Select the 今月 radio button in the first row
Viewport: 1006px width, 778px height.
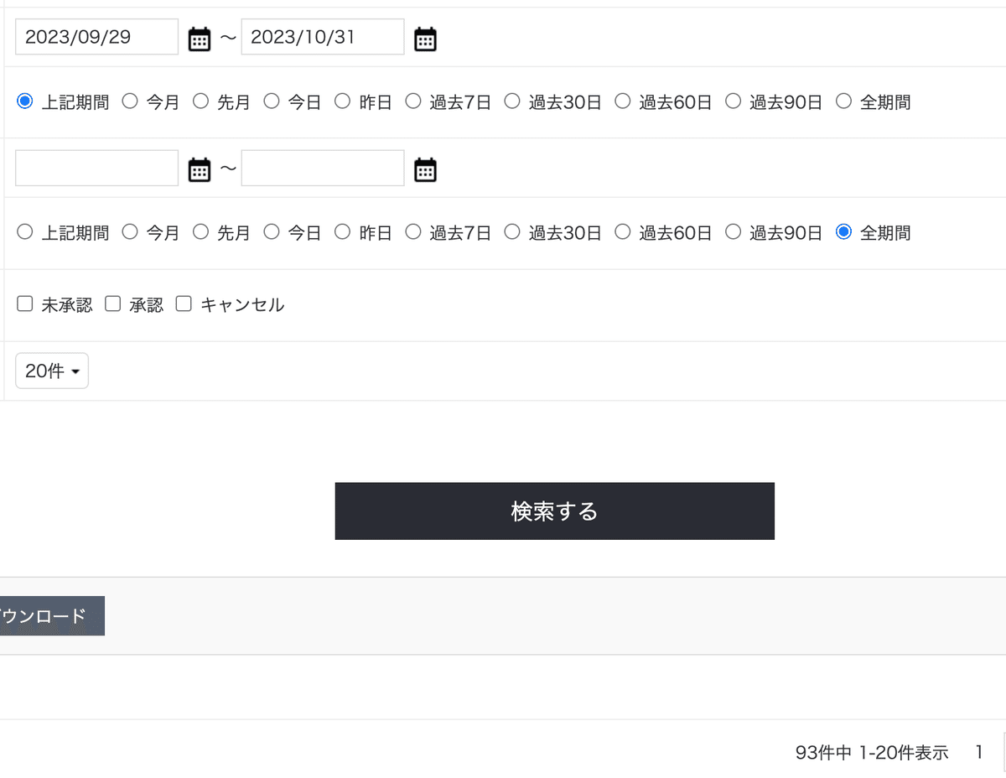point(130,101)
